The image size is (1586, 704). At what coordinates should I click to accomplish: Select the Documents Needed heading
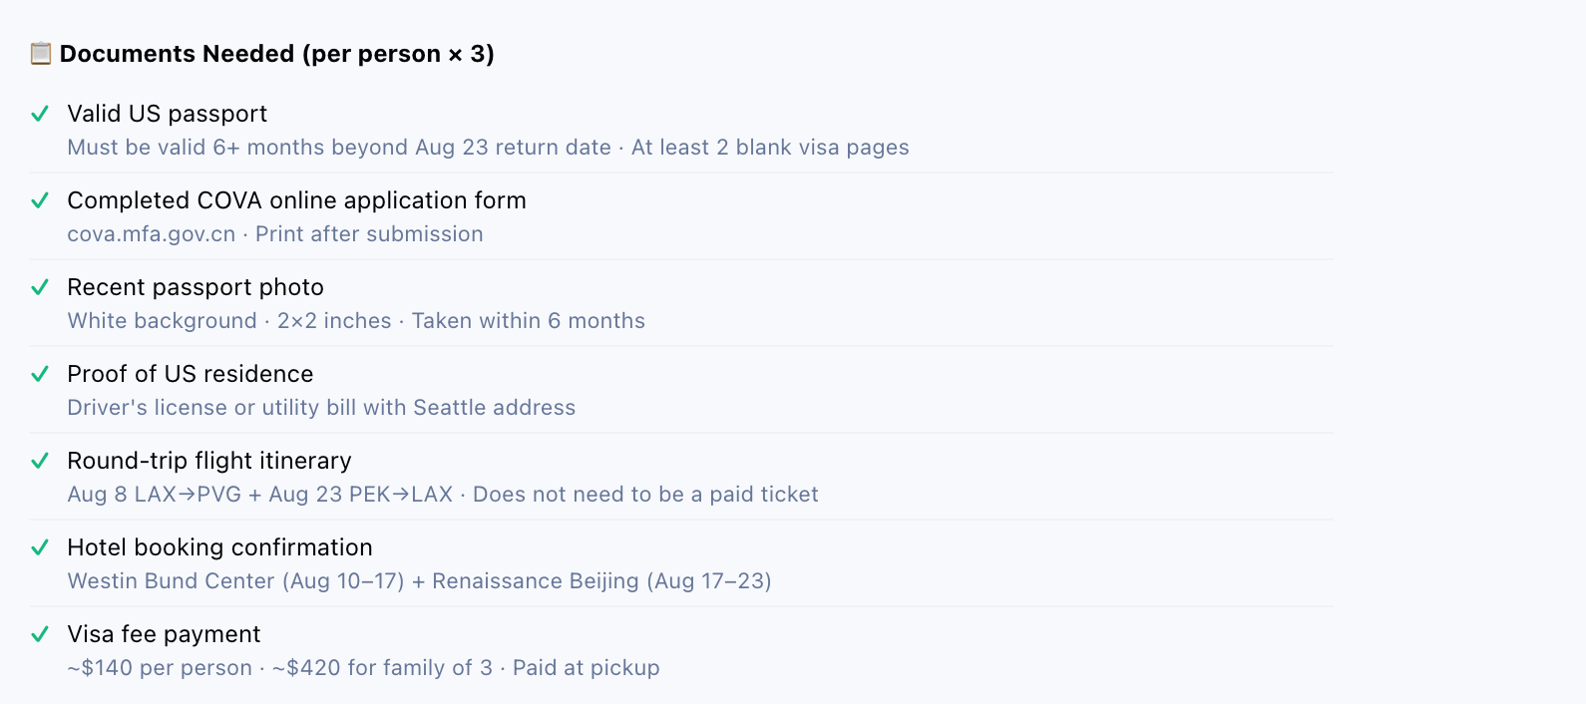[277, 54]
